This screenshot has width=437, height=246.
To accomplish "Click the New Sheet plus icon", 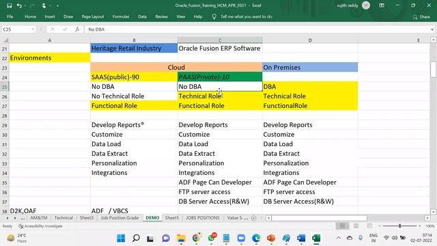I will pos(253,218).
